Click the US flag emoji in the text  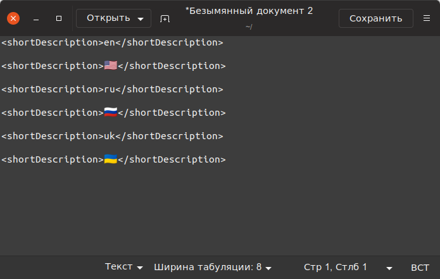tap(111, 65)
